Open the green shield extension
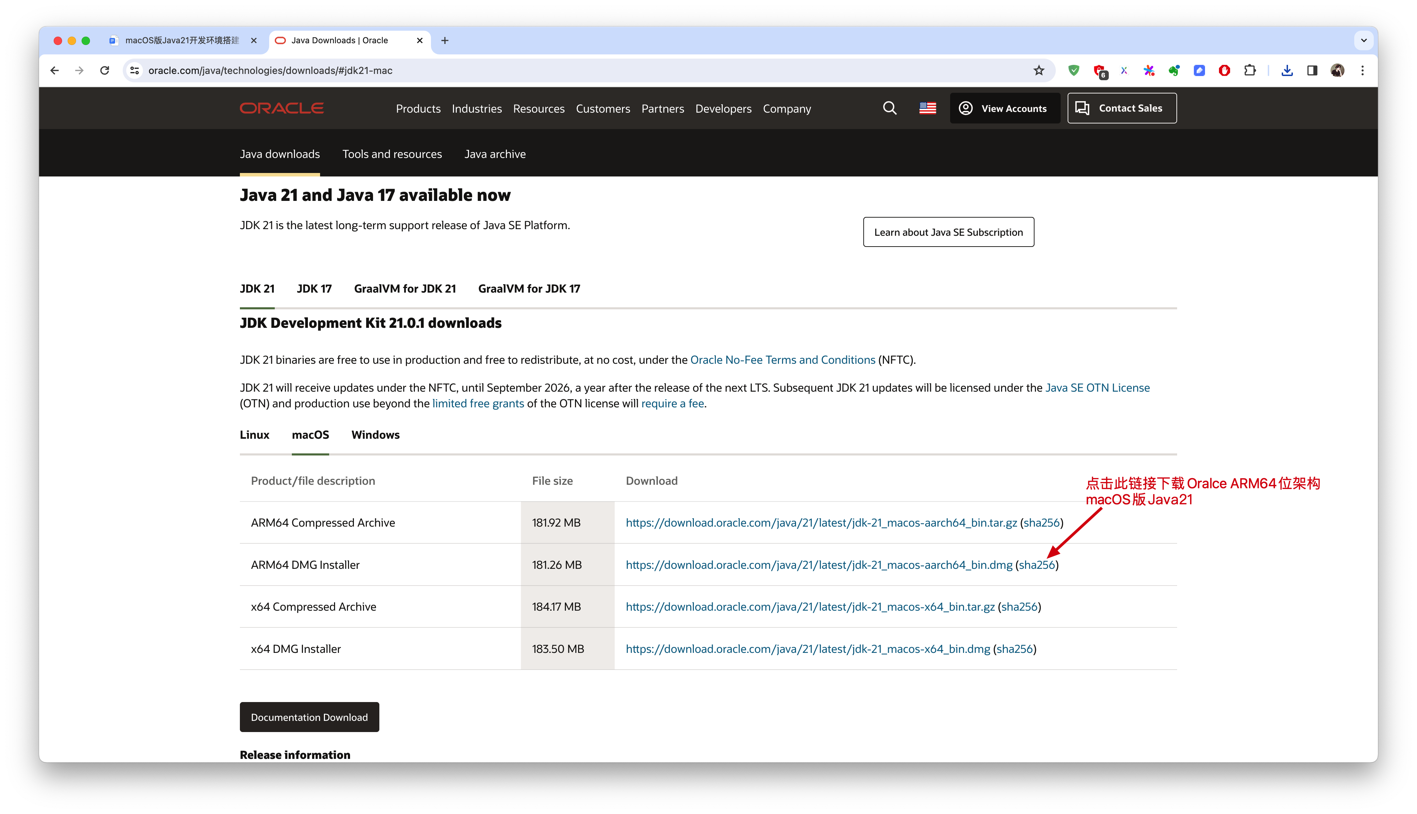1417x814 pixels. click(x=1073, y=70)
